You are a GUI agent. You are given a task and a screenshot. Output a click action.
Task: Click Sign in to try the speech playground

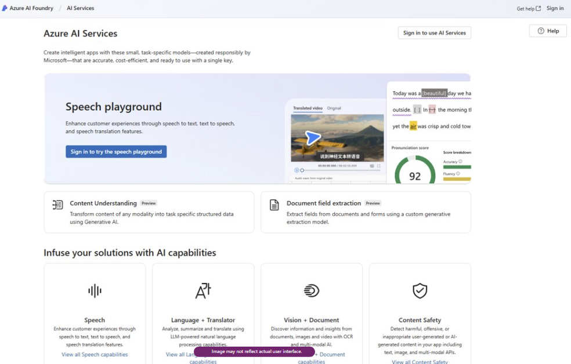tap(116, 152)
